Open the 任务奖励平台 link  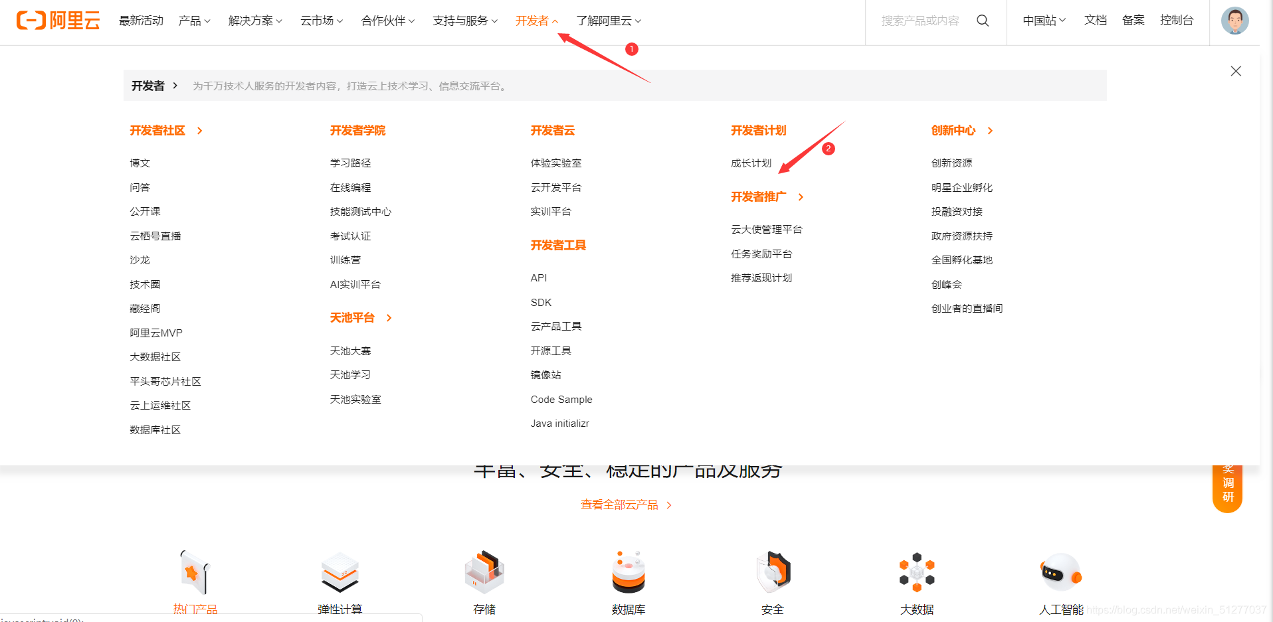click(x=761, y=254)
